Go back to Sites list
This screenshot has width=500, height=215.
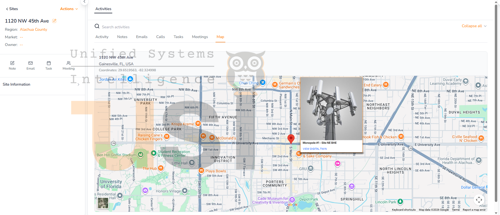(12, 9)
